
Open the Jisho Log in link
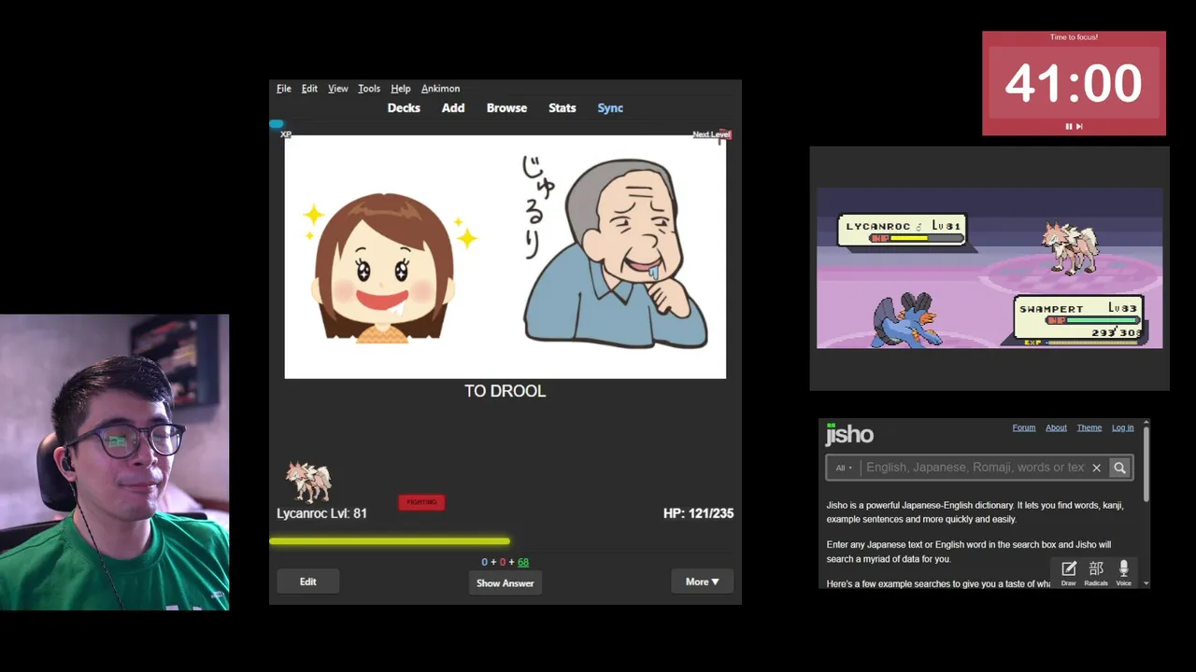[x=1122, y=427]
